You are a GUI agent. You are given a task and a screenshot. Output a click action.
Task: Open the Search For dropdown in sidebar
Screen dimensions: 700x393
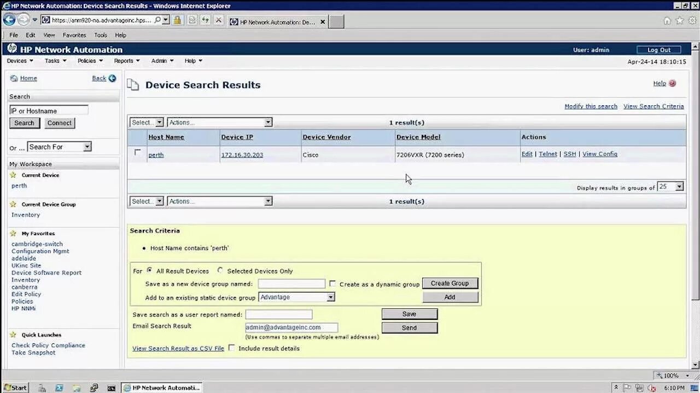(x=59, y=147)
